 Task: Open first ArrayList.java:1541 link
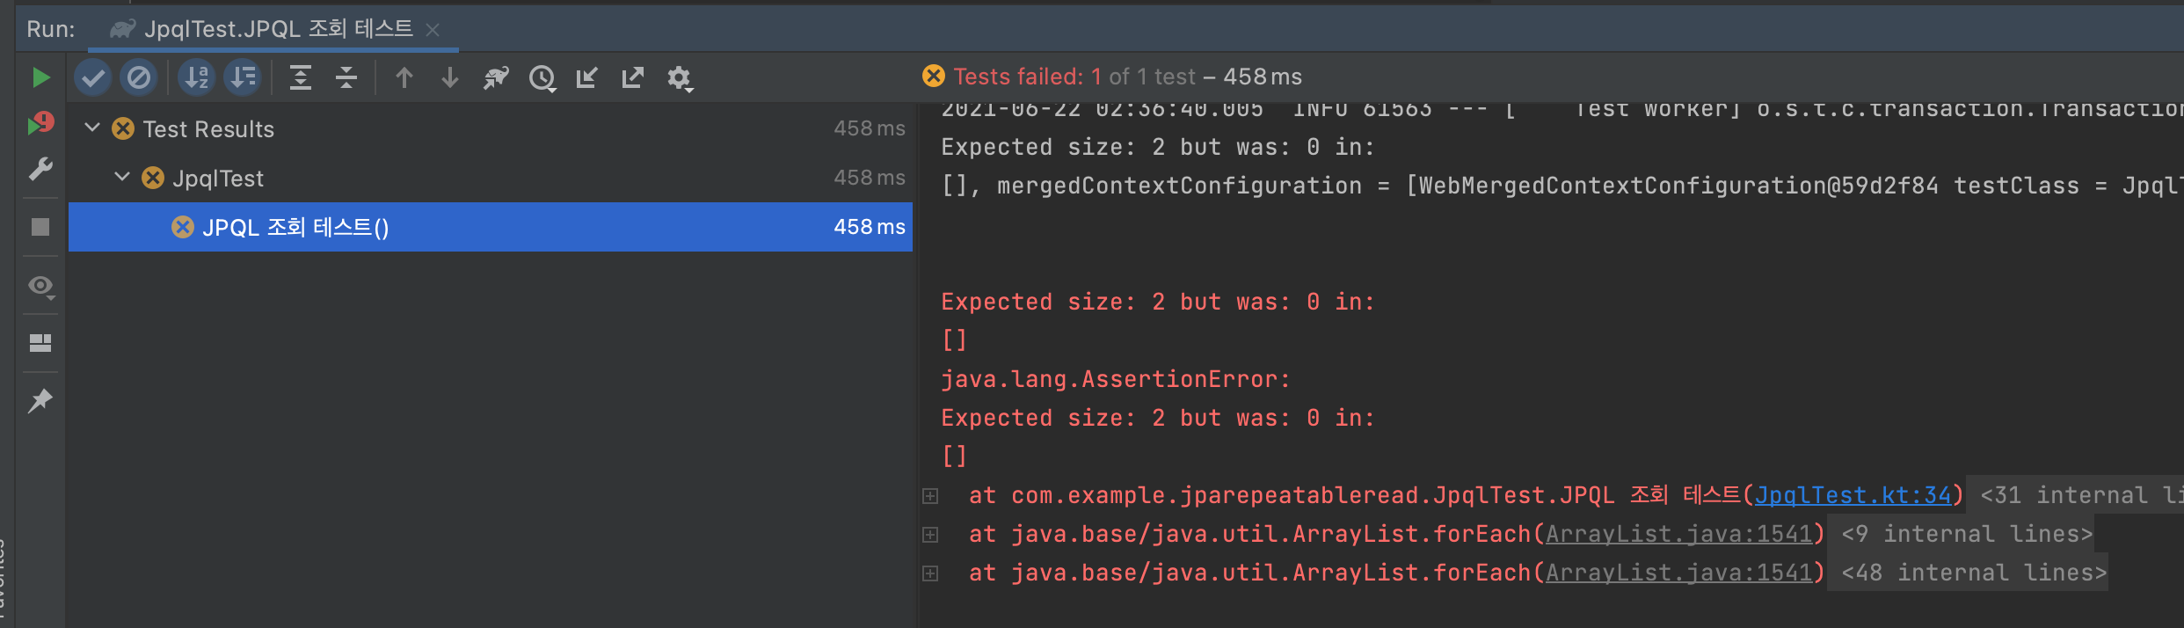tap(1679, 535)
